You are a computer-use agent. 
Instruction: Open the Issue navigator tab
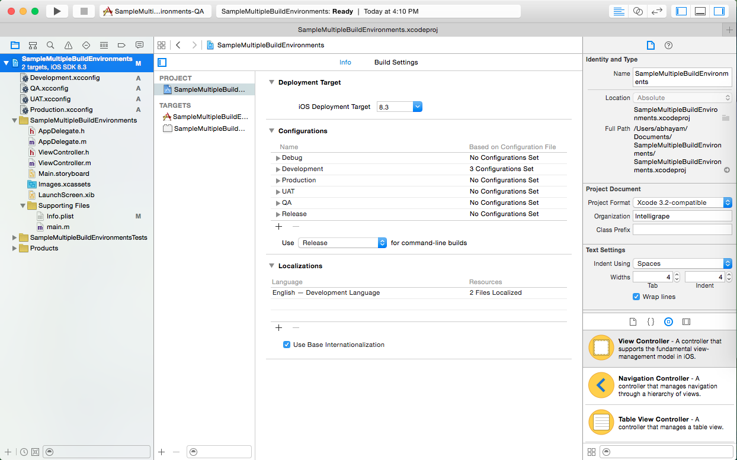pyautogui.click(x=68, y=45)
